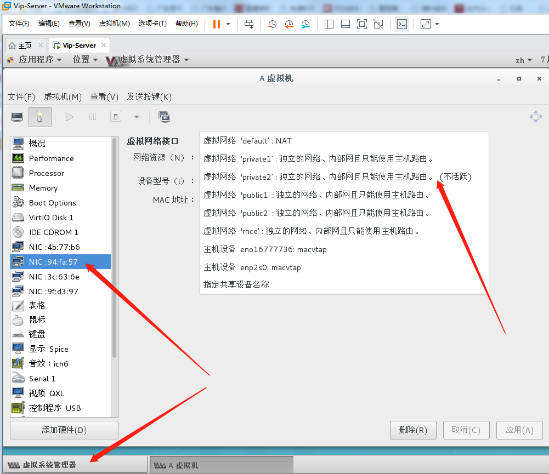Select 显示 Spice entry
This screenshot has height=474, width=549.
pyautogui.click(x=61, y=349)
